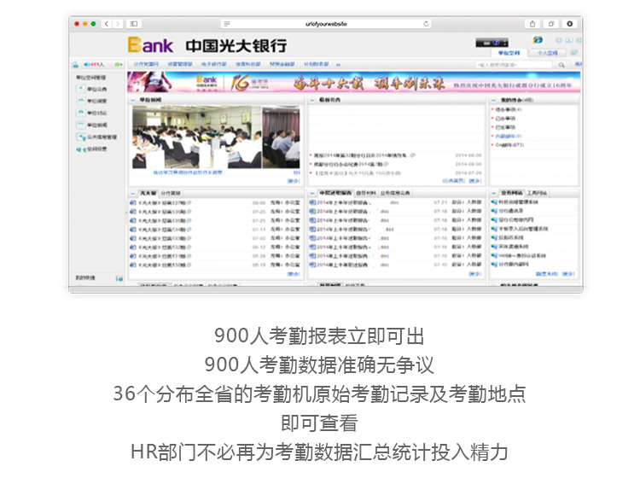Toggle the browser sidebar button
640x484 pixels.
pos(134,24)
